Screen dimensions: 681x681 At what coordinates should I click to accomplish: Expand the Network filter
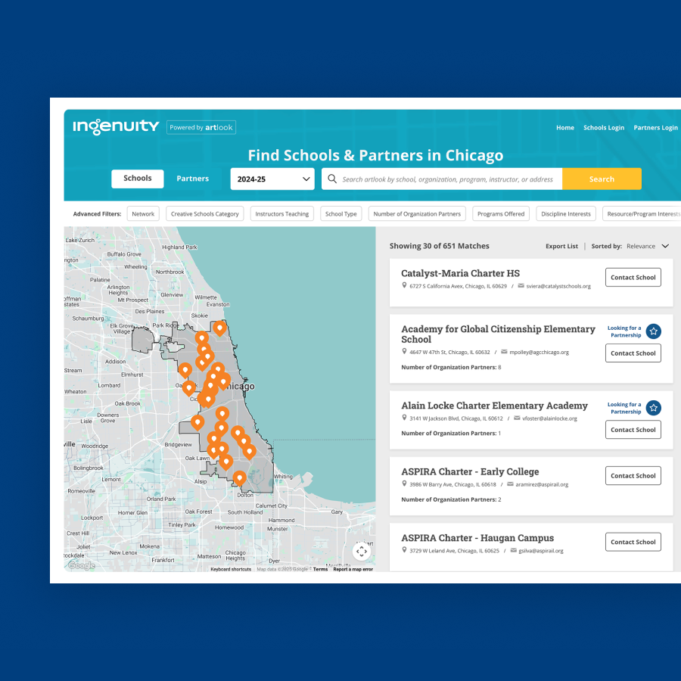[143, 213]
